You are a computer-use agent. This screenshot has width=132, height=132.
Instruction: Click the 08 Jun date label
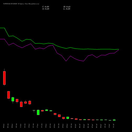click(x=8, y=126)
